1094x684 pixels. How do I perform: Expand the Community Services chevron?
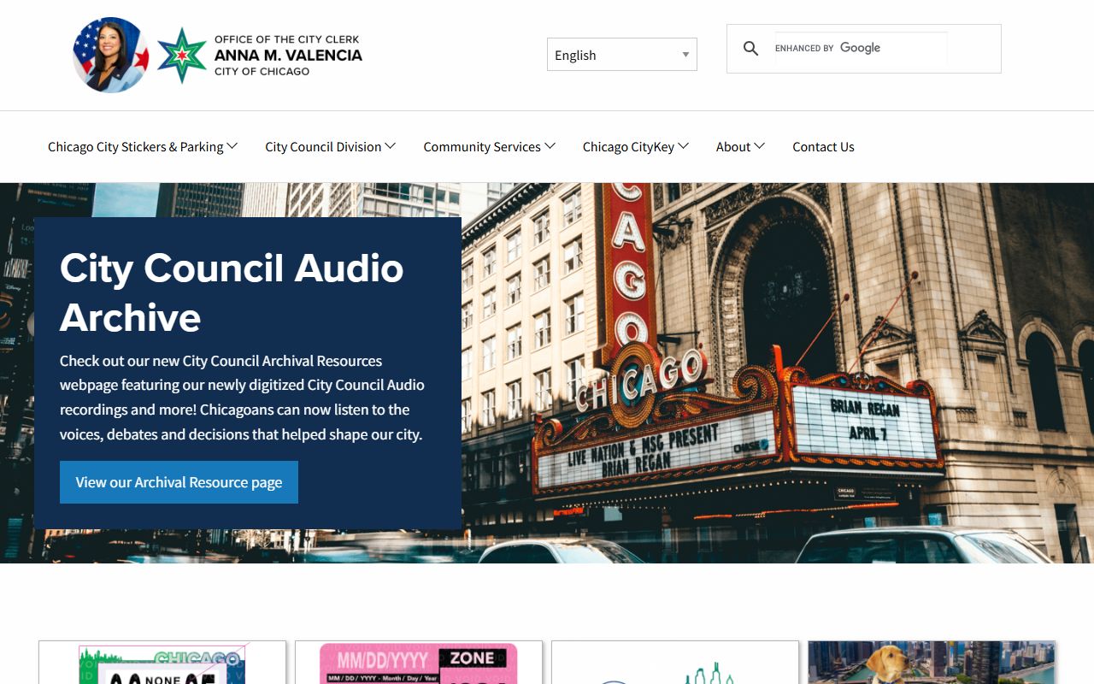point(550,146)
